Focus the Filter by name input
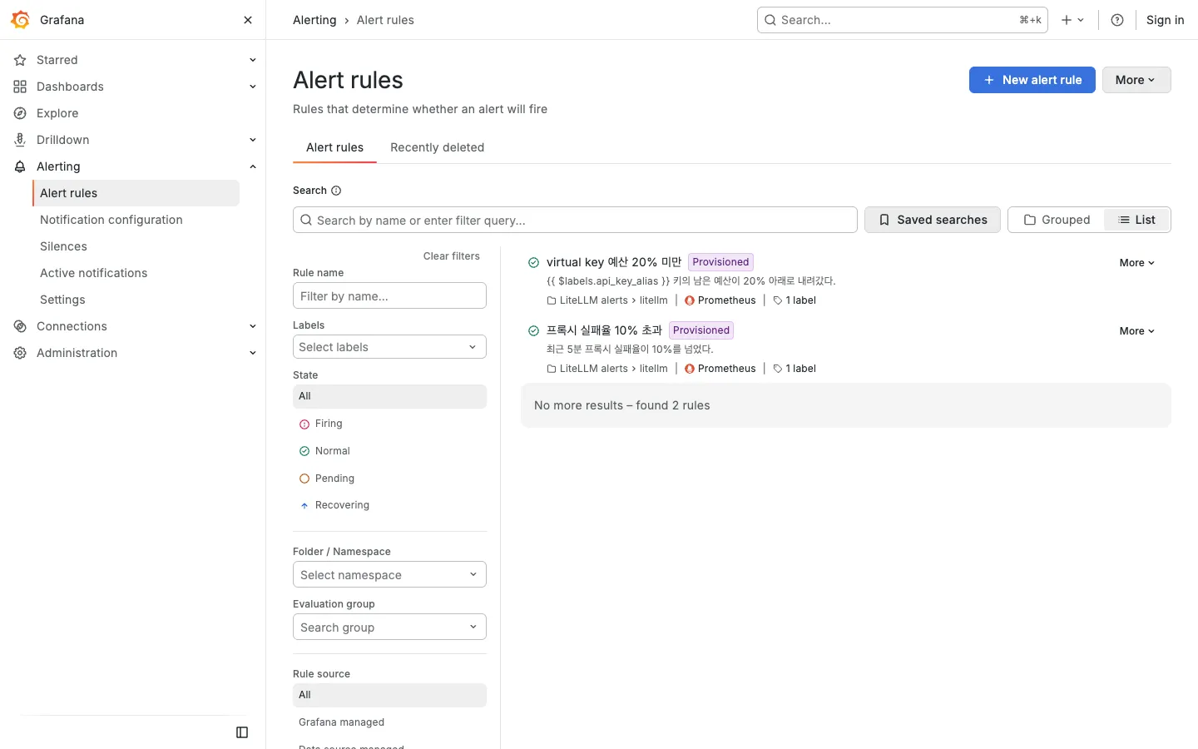Screen dimensions: 1198x749 coord(389,295)
